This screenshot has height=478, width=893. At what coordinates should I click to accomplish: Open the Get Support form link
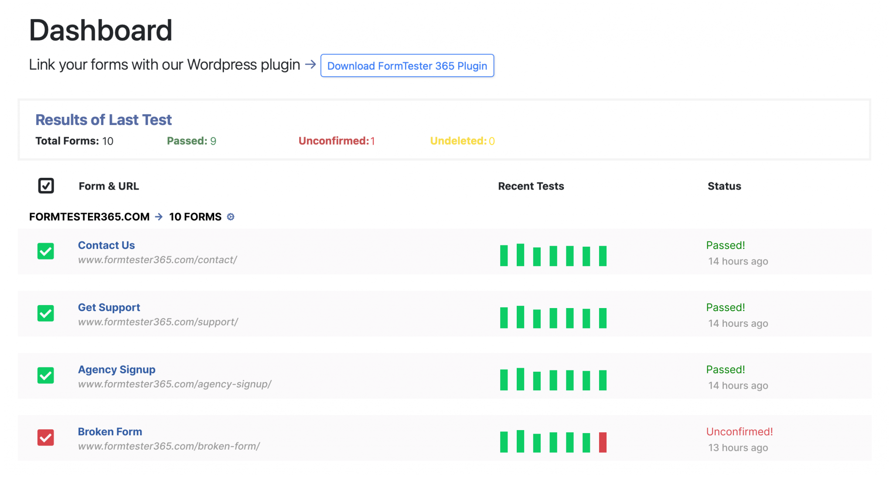(109, 307)
